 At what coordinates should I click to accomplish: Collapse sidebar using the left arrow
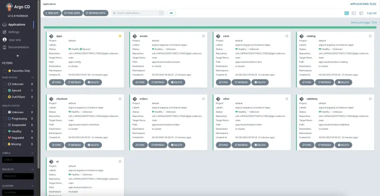[18, 55]
